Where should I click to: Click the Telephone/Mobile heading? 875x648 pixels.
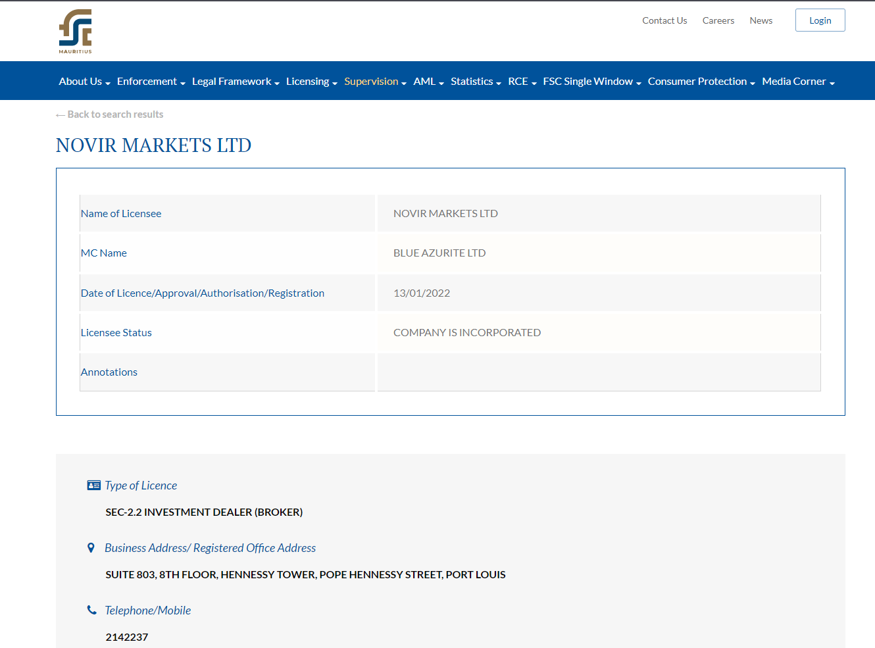(x=147, y=611)
